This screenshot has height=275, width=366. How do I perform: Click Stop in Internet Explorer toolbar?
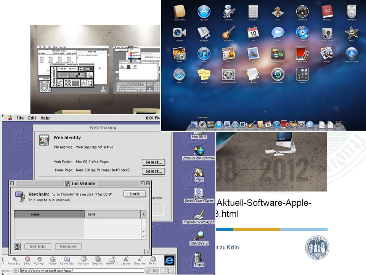point(27,260)
